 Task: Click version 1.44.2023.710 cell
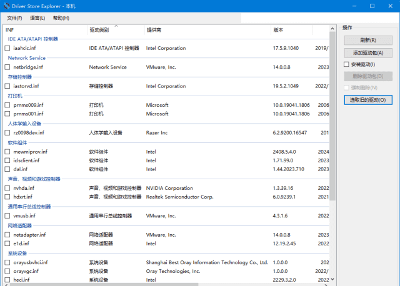pos(289,169)
